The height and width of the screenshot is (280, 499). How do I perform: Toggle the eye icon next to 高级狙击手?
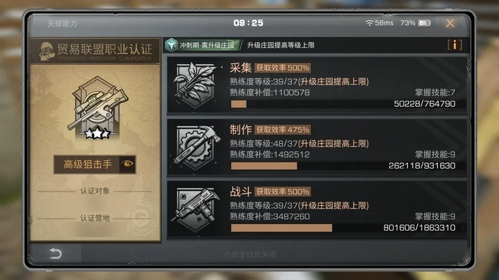pyautogui.click(x=128, y=164)
